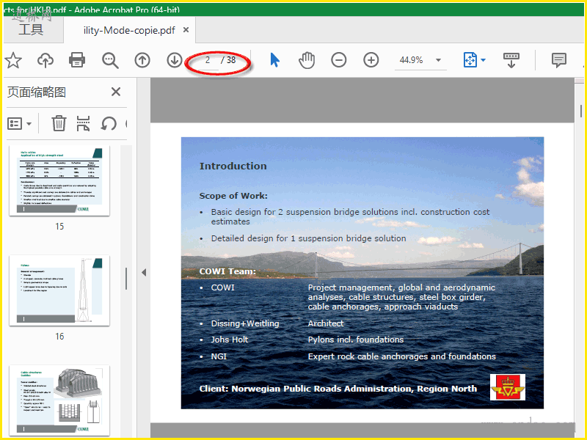The height and width of the screenshot is (440, 587).
Task: Open the 44.9% zoom level dropdown
Action: click(438, 60)
